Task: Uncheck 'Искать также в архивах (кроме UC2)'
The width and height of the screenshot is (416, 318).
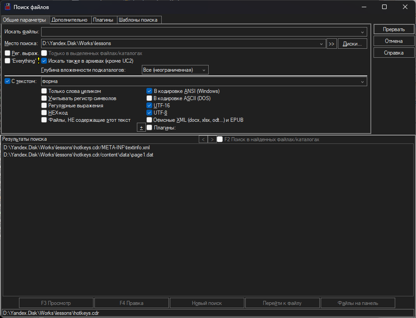Action: pyautogui.click(x=44, y=61)
